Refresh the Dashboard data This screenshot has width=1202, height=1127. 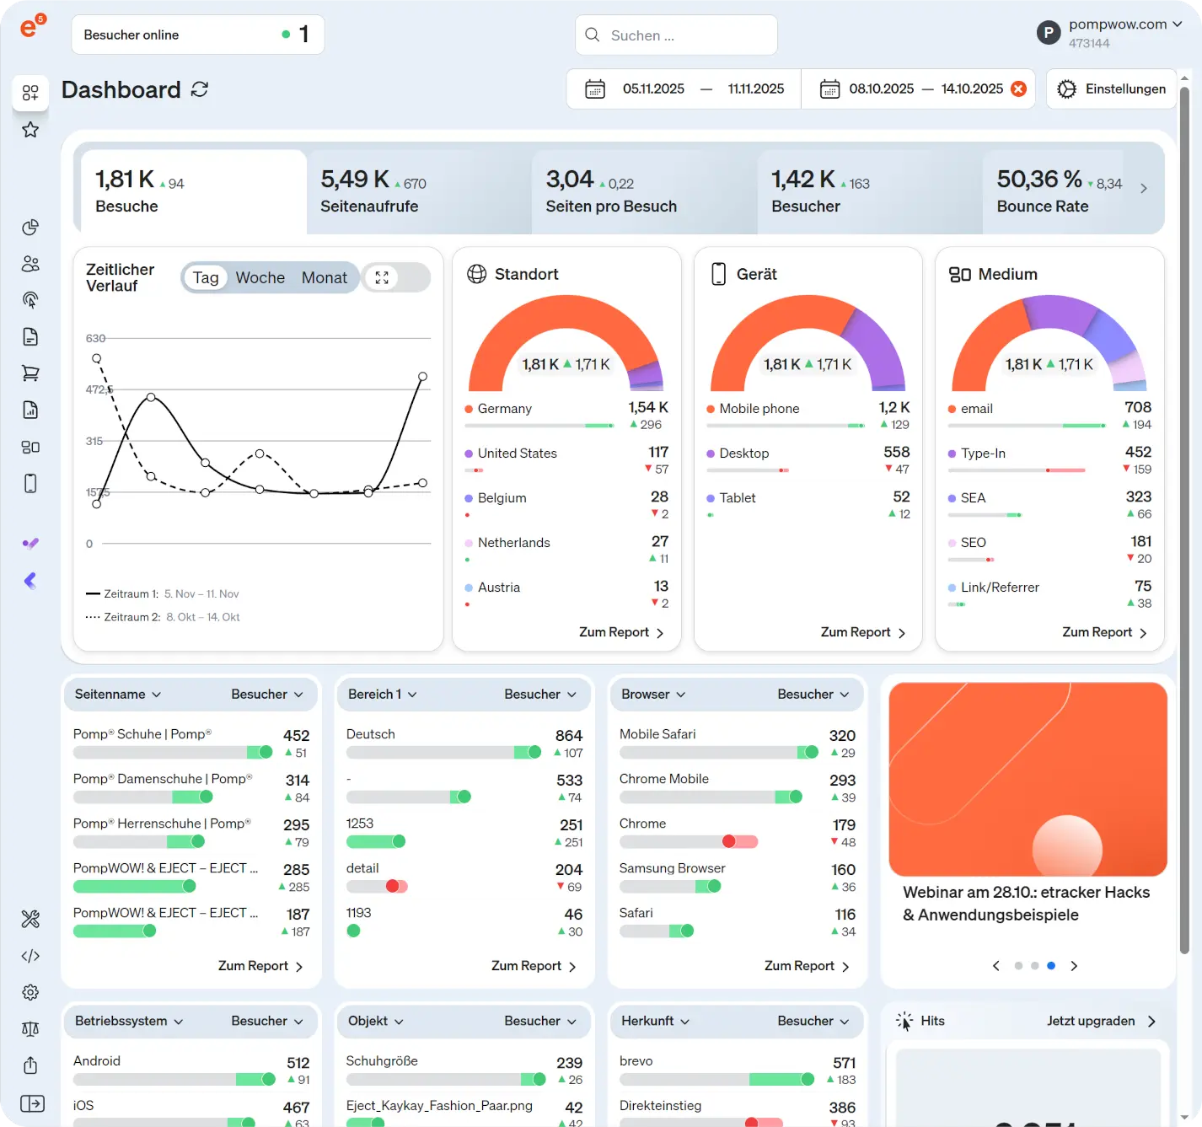pyautogui.click(x=199, y=89)
